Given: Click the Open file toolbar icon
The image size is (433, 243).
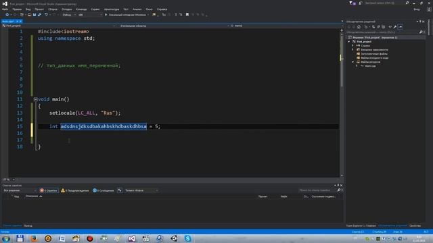Looking at the screenshot, I should pyautogui.click(x=29, y=15).
